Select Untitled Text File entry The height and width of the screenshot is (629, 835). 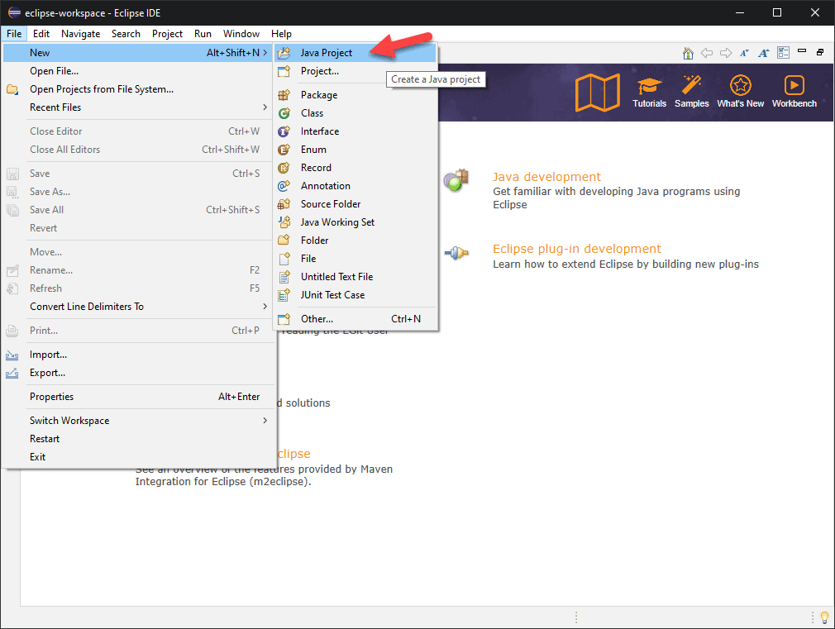point(355,277)
